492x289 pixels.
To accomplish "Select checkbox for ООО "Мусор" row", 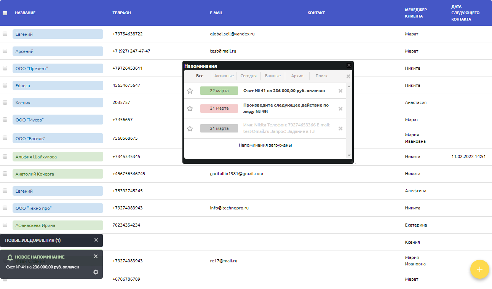I will coord(5,120).
